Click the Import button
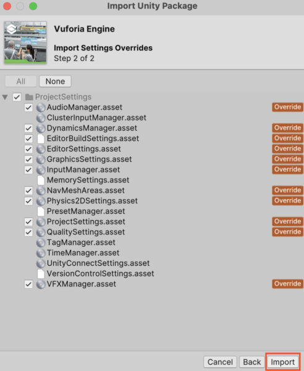 (x=283, y=362)
